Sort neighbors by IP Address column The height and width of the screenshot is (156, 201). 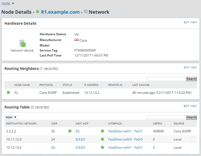[91, 85]
